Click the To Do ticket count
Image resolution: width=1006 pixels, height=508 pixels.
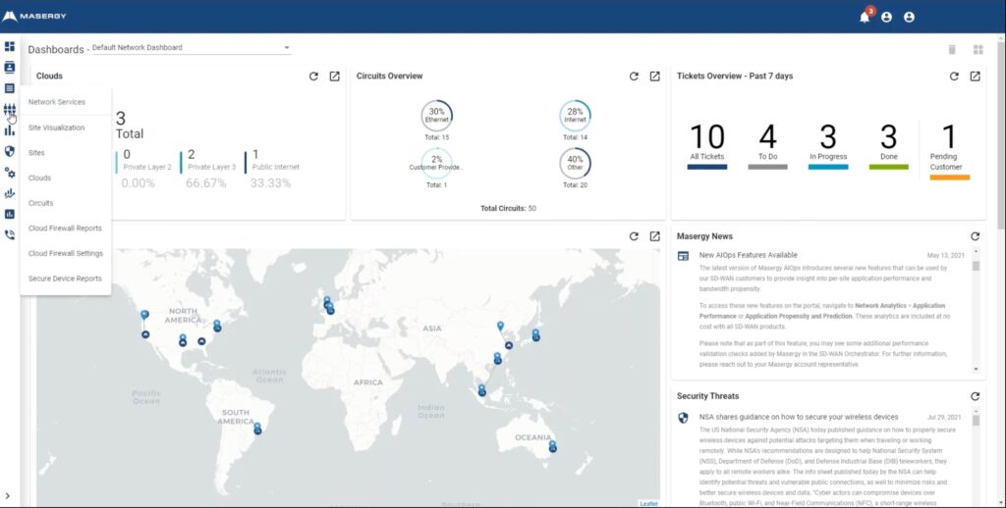coord(767,137)
